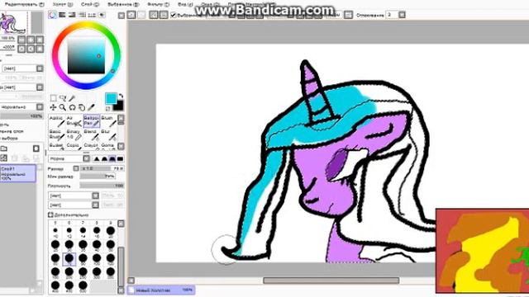Swap foreground and background colors
The image size is (529, 297).
coord(121,96)
